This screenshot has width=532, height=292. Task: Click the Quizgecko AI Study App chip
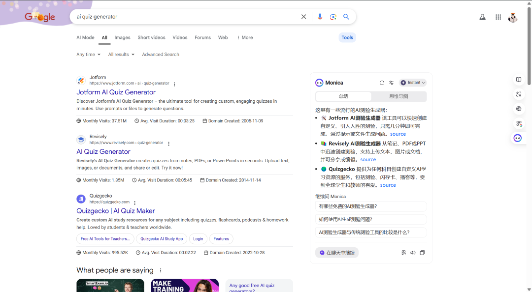[162, 239]
